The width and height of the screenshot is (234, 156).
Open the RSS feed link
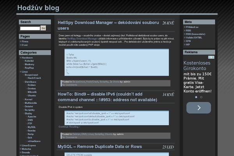click(188, 30)
